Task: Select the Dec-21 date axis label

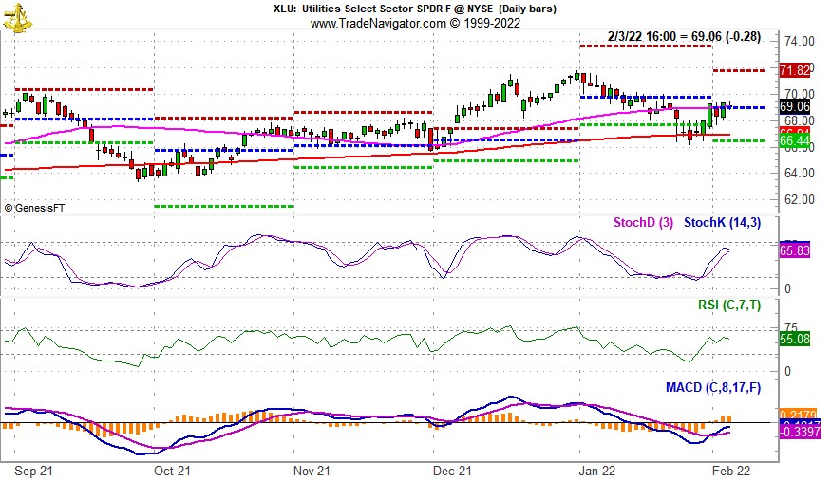Action: click(x=452, y=470)
